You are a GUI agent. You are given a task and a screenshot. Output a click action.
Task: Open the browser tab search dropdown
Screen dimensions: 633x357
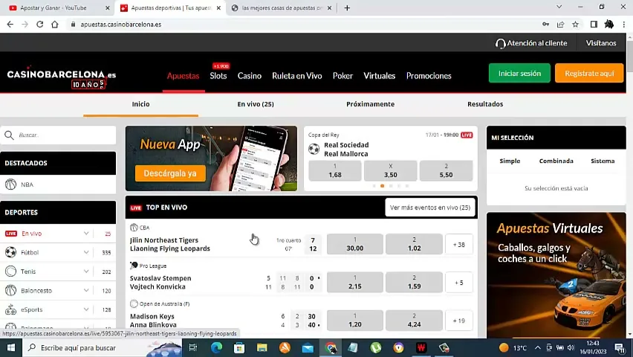pos(559,7)
